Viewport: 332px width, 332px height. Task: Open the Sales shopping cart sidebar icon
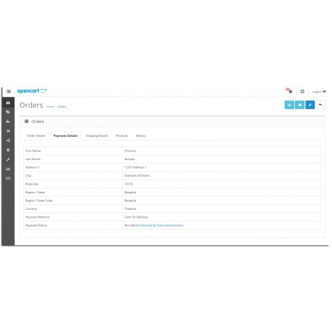click(8, 131)
